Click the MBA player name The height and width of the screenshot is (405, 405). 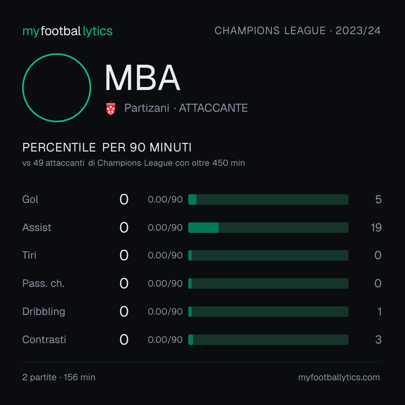tap(142, 78)
